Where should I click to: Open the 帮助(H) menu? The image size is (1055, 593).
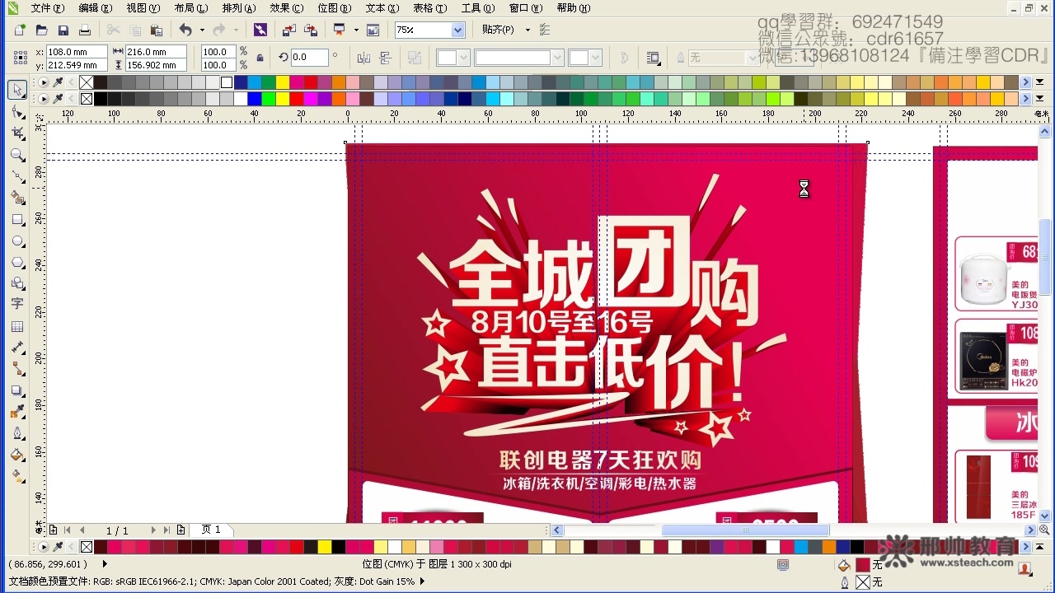[x=574, y=8]
